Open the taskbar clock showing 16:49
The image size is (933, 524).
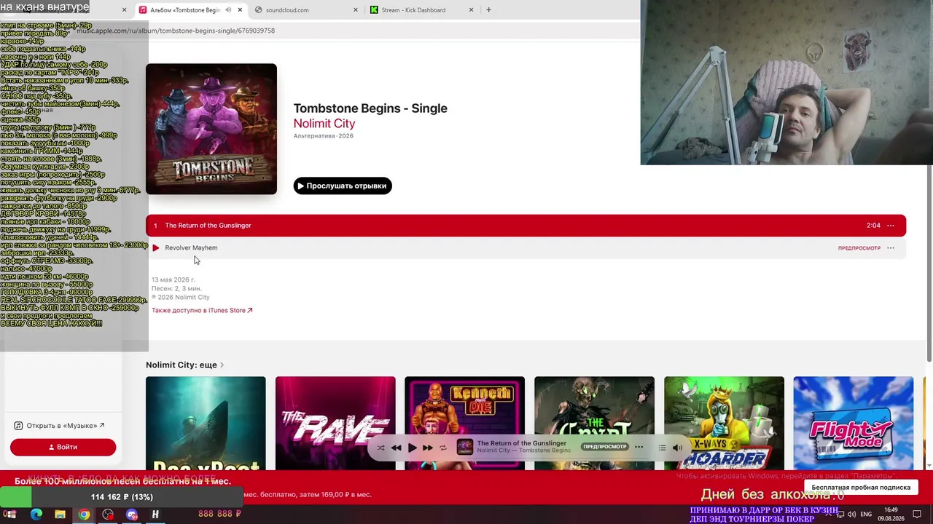click(x=891, y=515)
